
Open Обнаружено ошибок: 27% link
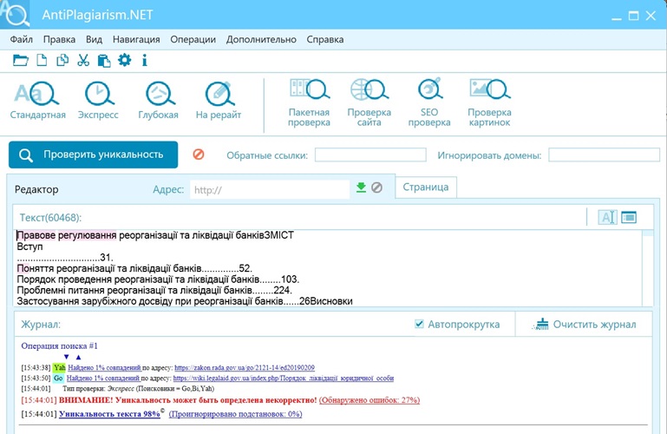tap(369, 400)
